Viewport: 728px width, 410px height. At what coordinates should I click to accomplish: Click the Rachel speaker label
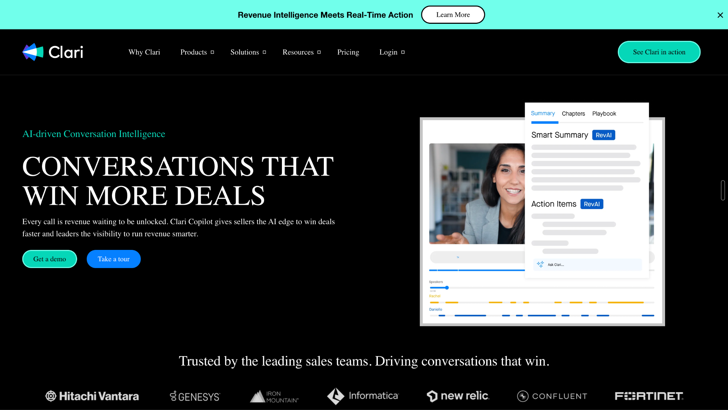(x=435, y=296)
